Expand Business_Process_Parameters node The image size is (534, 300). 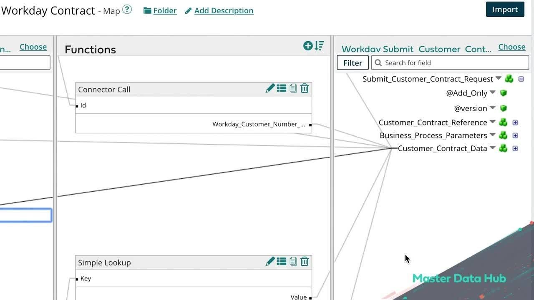[x=515, y=135]
